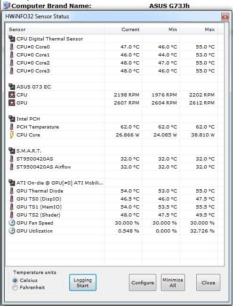
Task: Select the S.M.A.R.T. sensor group row
Action: [x=55, y=151]
